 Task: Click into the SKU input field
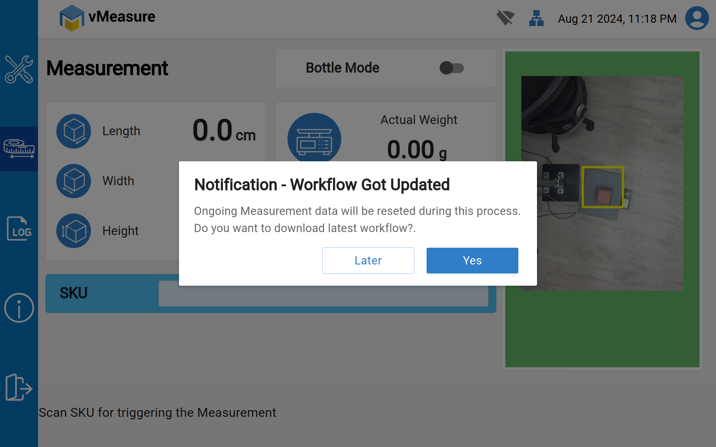323,297
